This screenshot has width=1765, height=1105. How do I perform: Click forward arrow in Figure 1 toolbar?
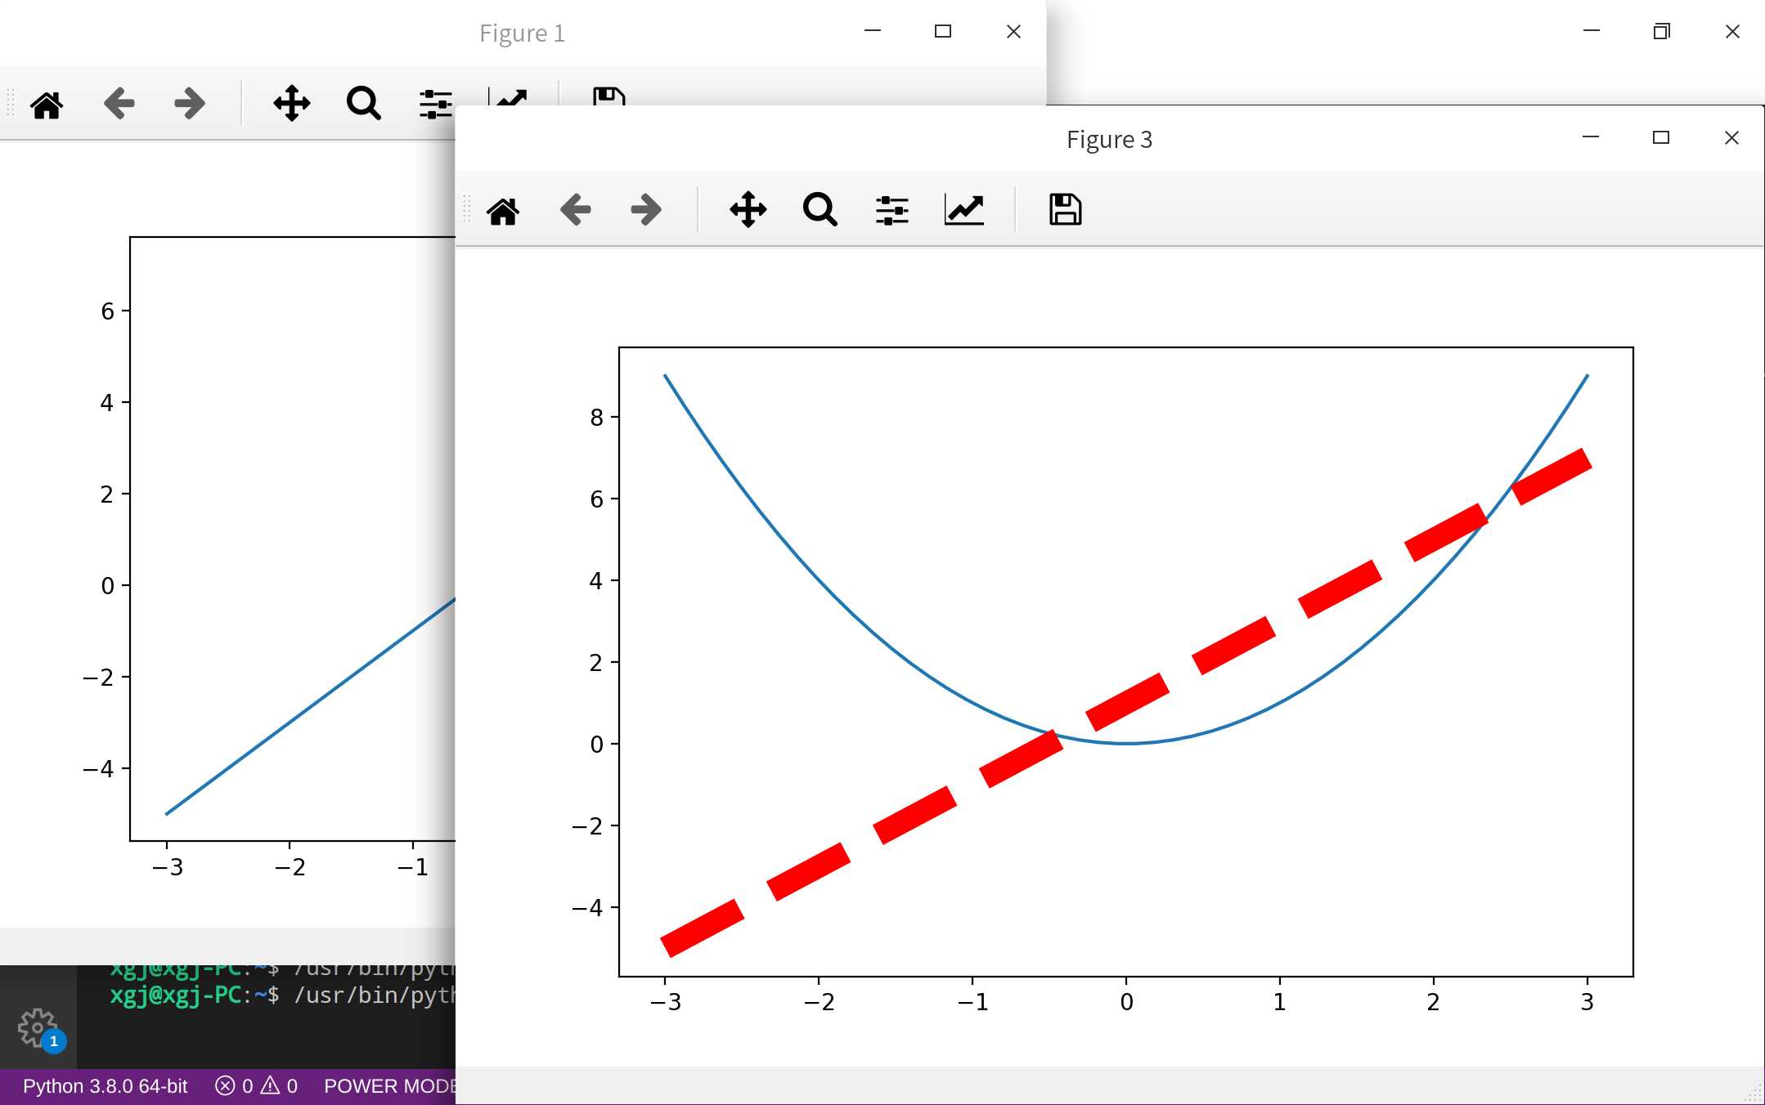(x=190, y=104)
